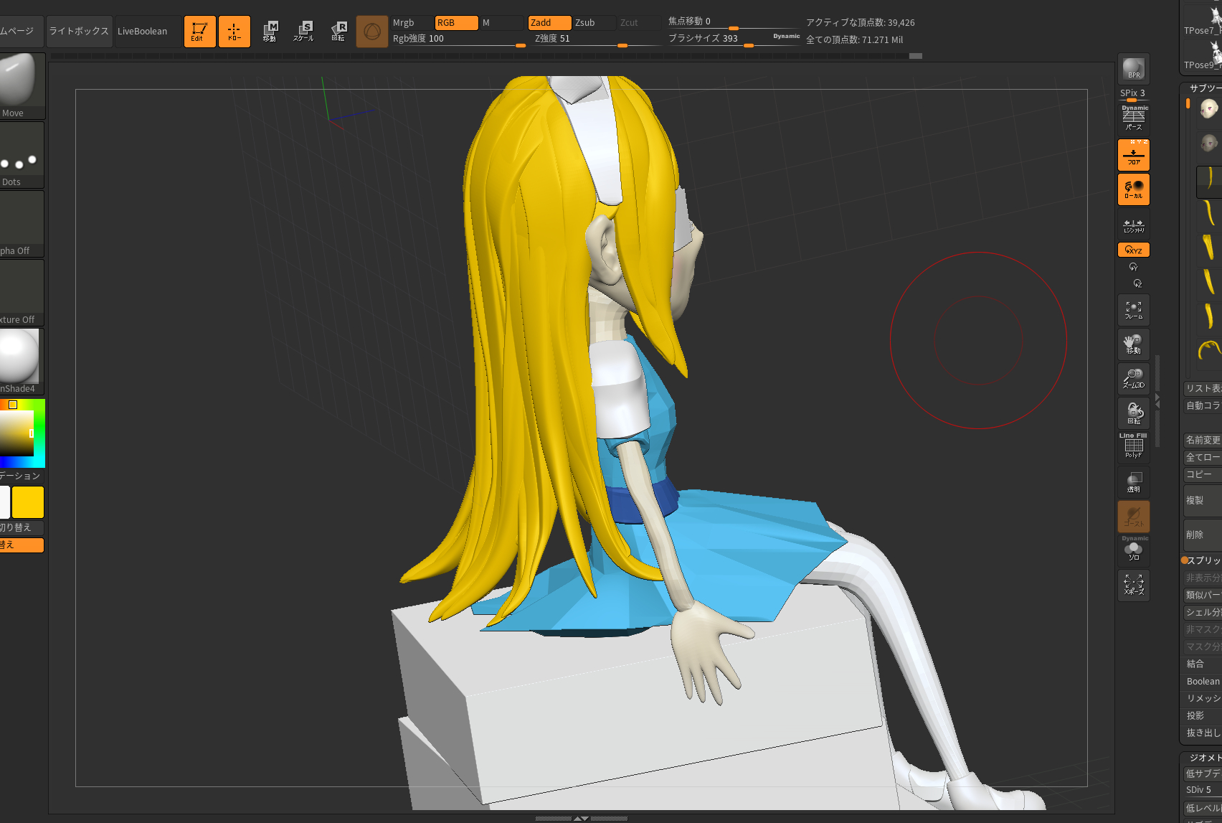This screenshot has height=823, width=1222.
Task: Toggle Zadd sculpt mode
Action: pos(550,23)
